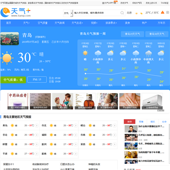Image resolution: width=170 pixels, height=170 pixels.
Task: Click the sun icon next to 北京
Action: [x=136, y=13]
